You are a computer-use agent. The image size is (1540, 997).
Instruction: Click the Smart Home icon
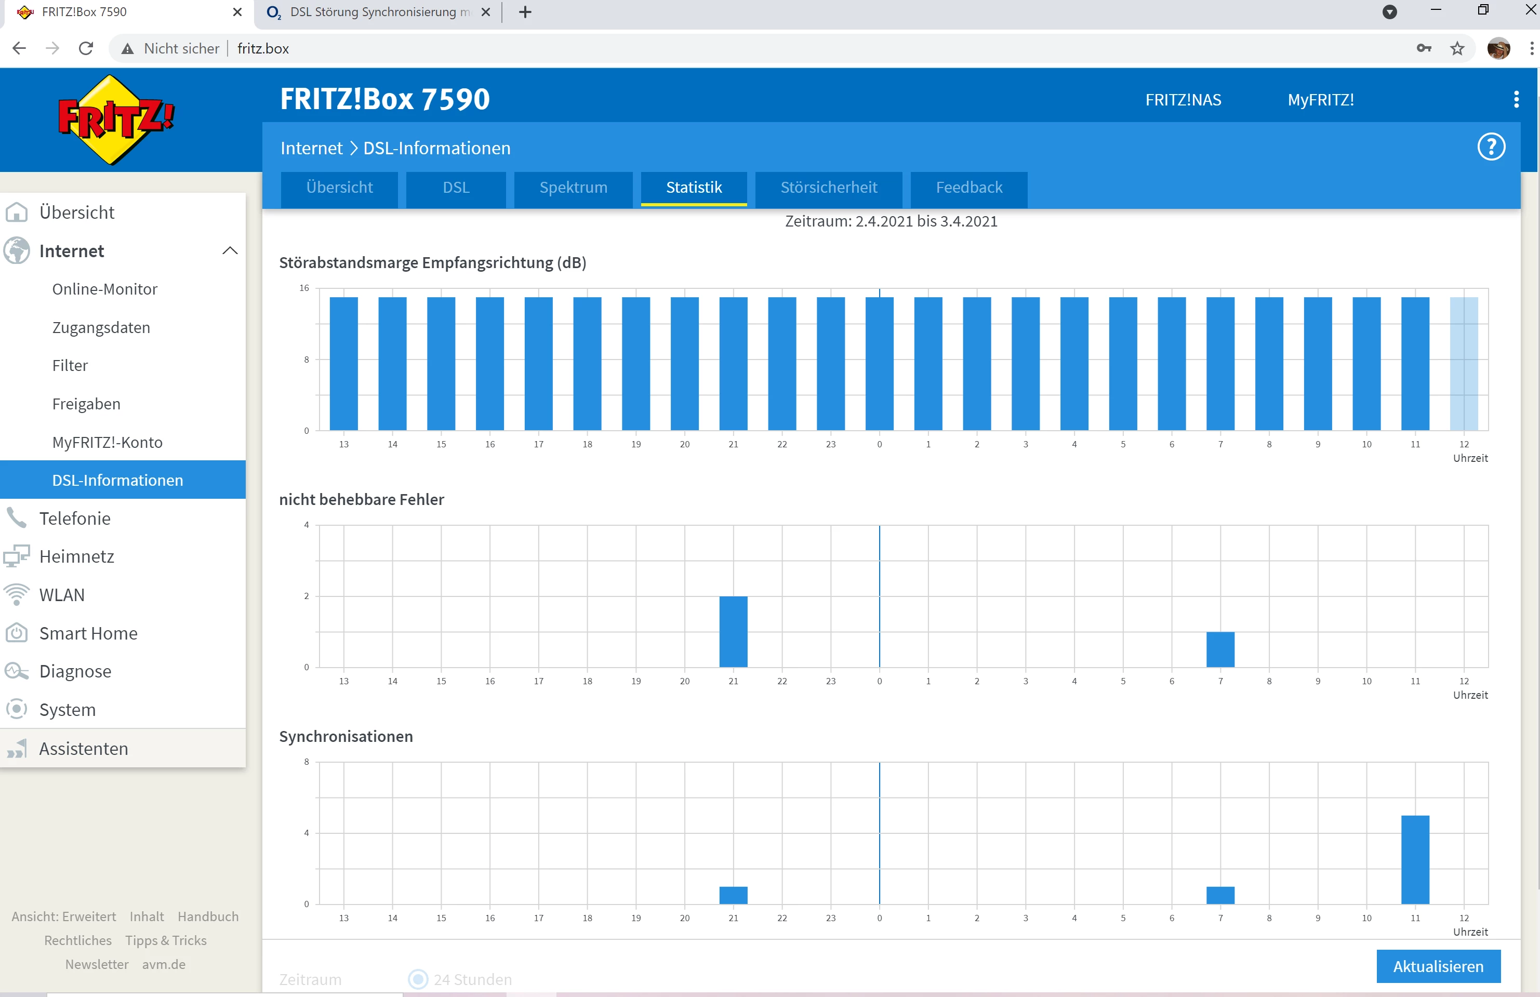pos(17,632)
